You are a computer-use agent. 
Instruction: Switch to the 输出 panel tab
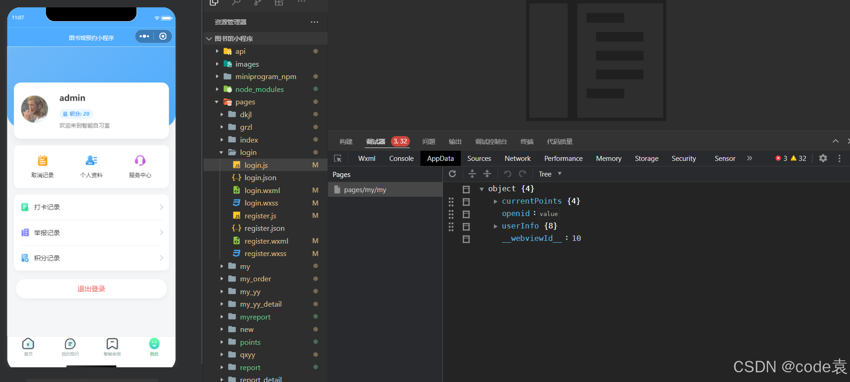tap(455, 142)
